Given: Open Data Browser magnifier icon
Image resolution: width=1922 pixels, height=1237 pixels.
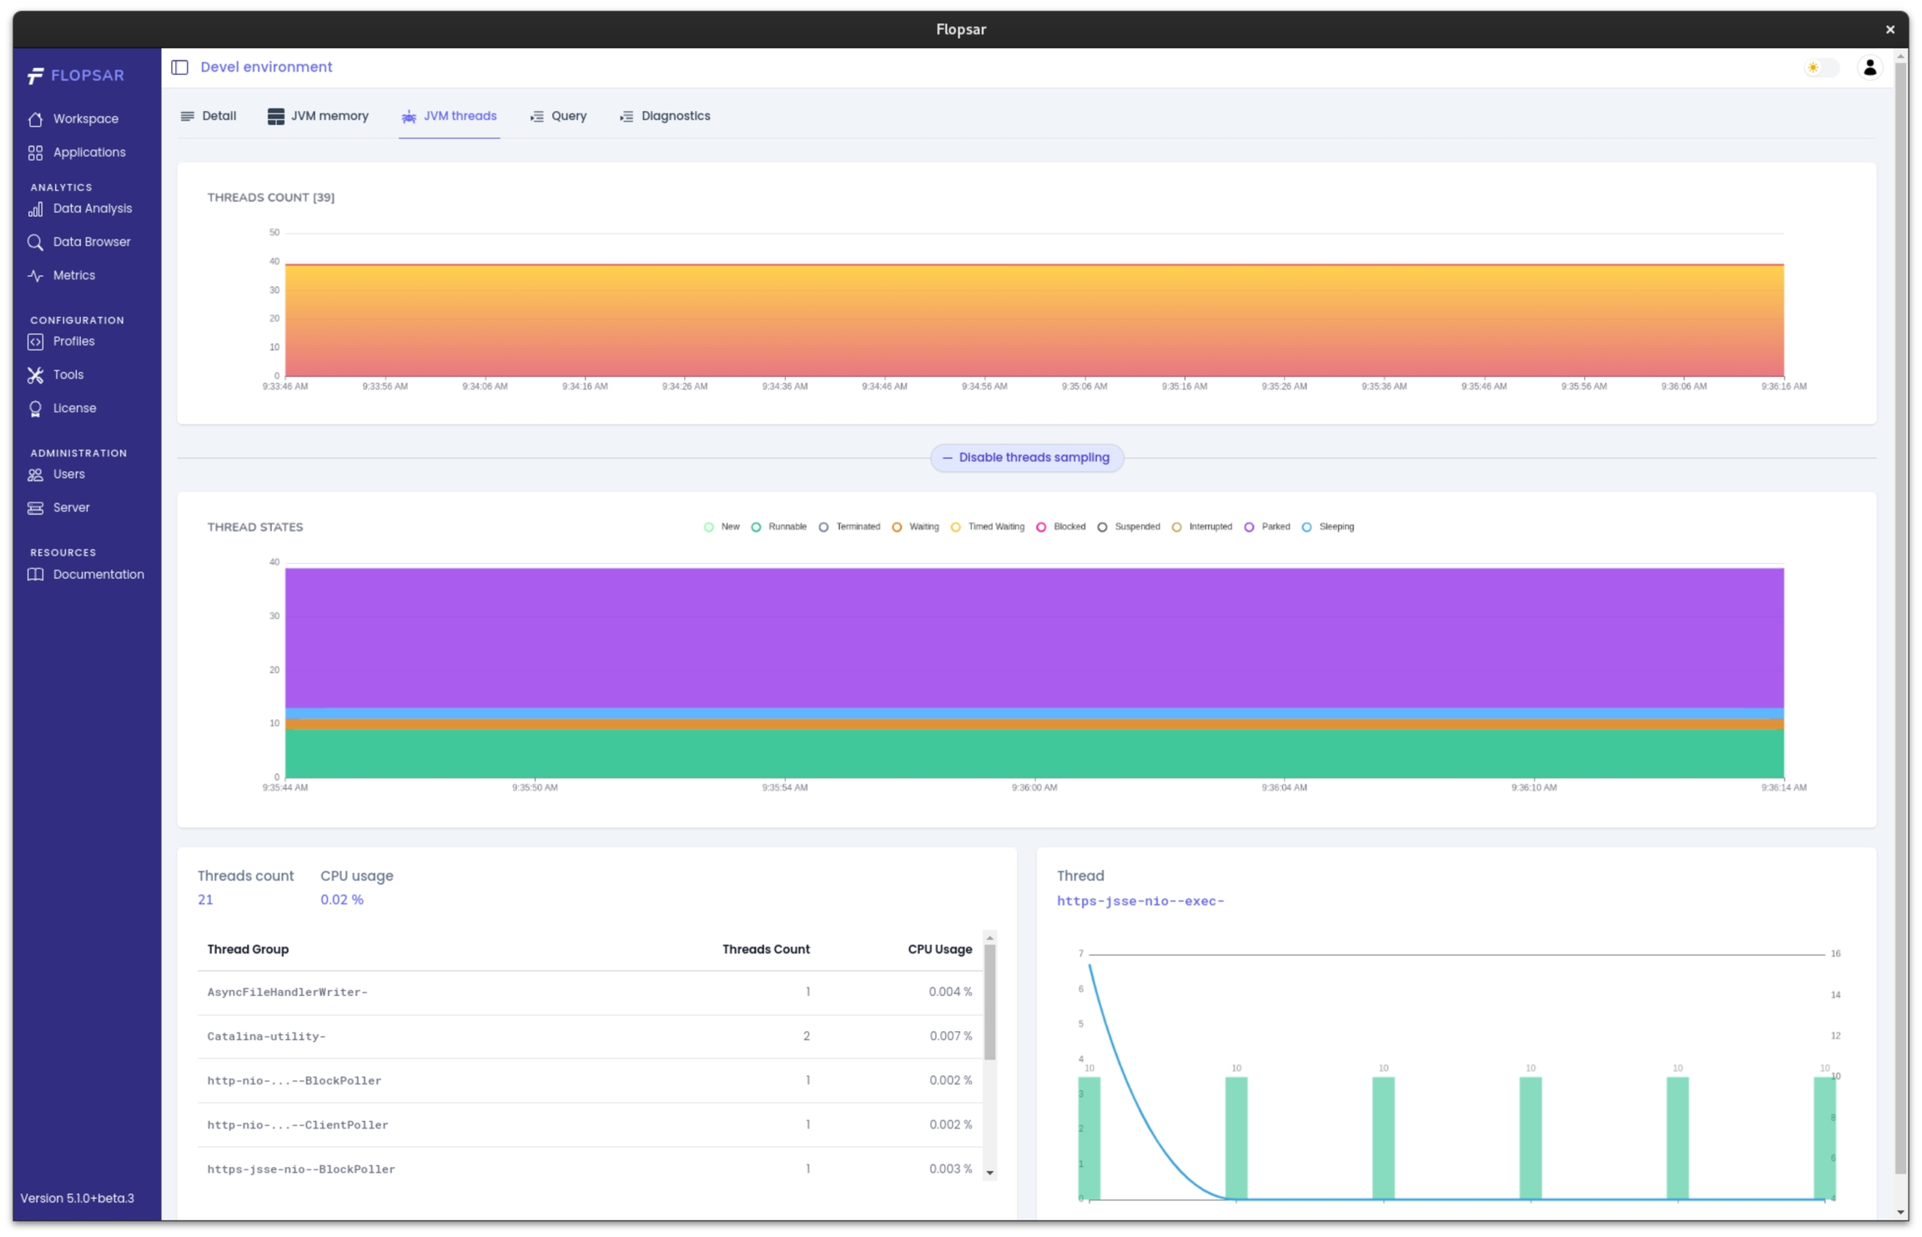Looking at the screenshot, I should 35,242.
